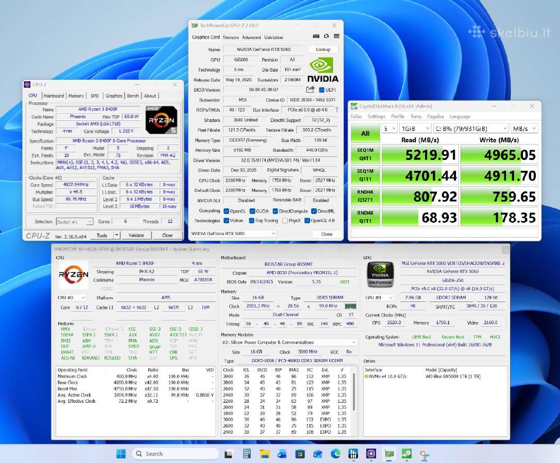
Task: Click the NVIDIA logo in GPU-Z
Action: click(323, 70)
